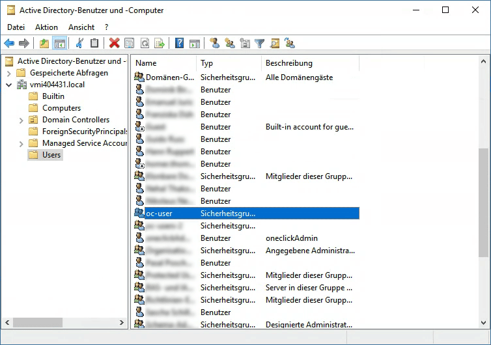This screenshot has width=491, height=345.
Task: Open the find objects search icon
Action: 275,44
